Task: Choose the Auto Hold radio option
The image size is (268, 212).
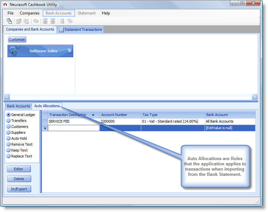Action: [9, 138]
